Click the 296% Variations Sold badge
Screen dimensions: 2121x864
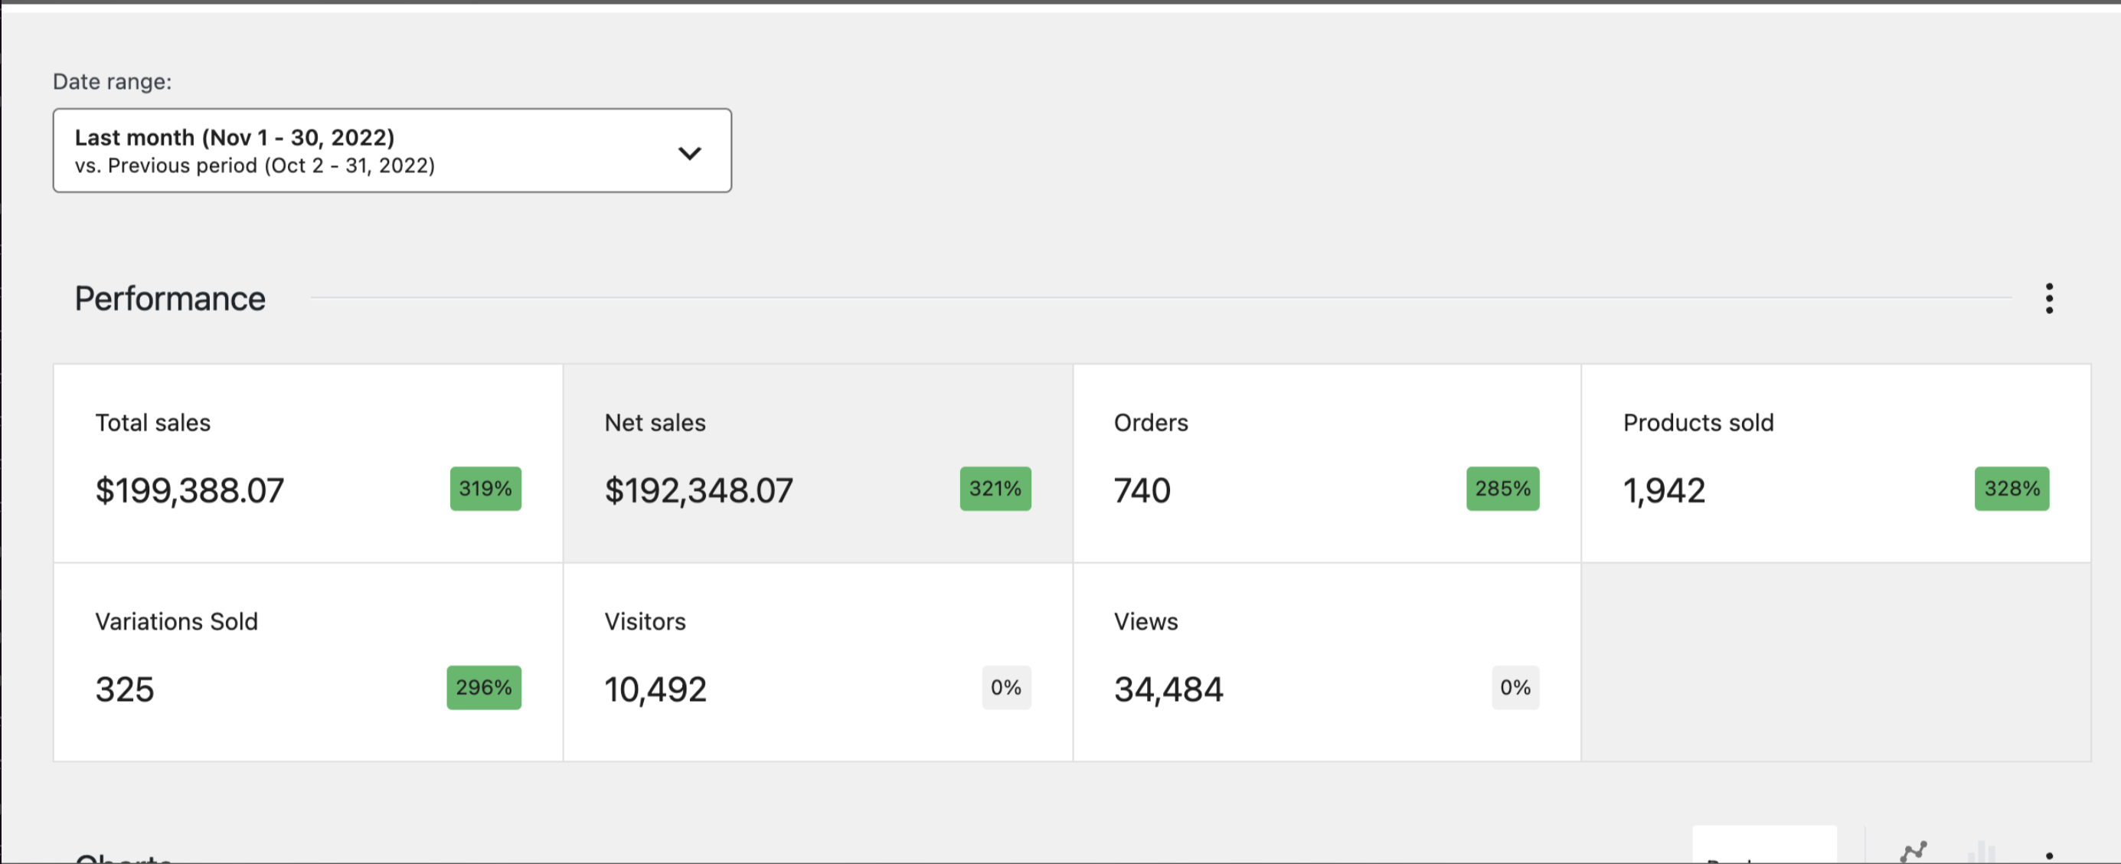pyautogui.click(x=483, y=687)
